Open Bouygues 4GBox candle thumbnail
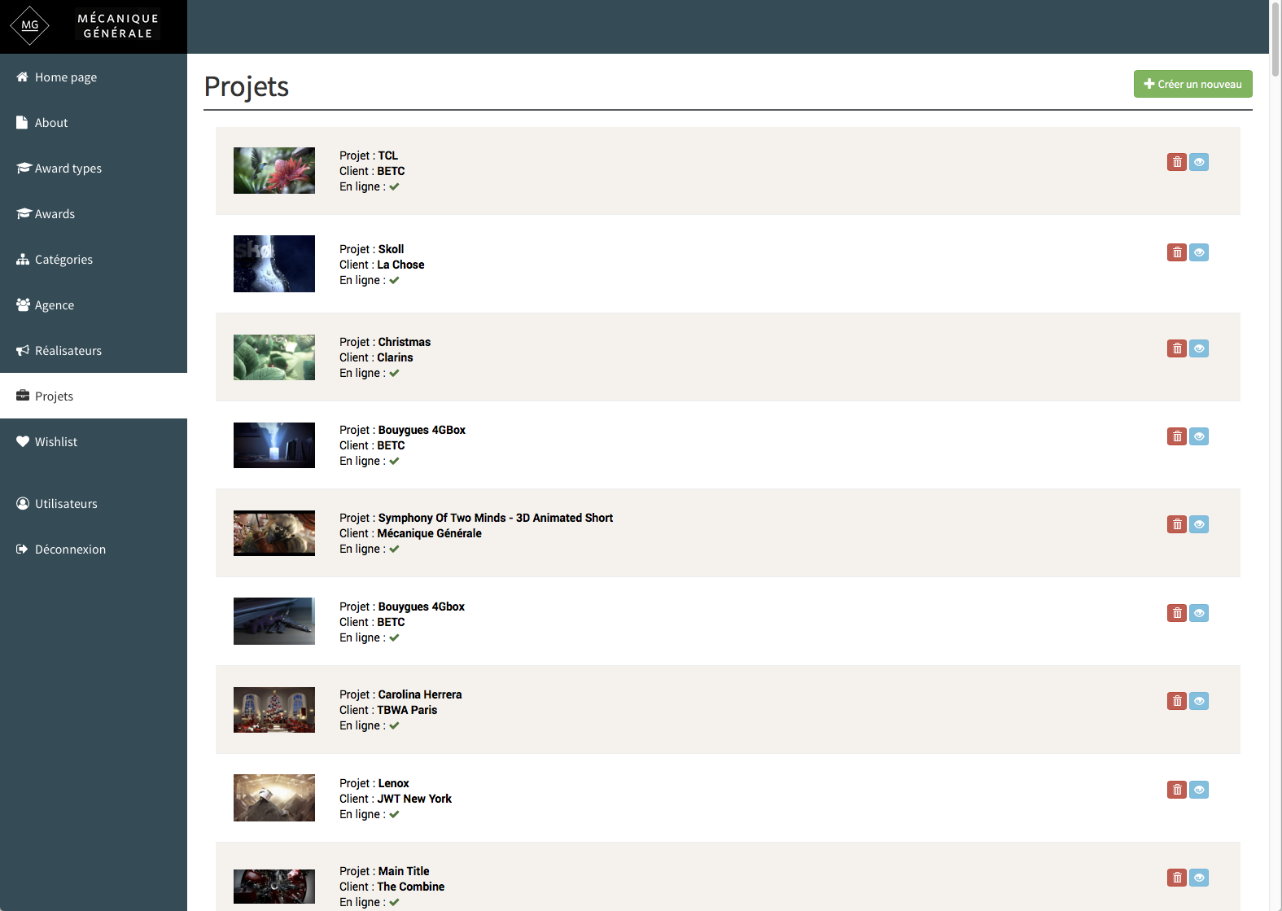Viewport: 1282px width, 911px height. pyautogui.click(x=274, y=445)
